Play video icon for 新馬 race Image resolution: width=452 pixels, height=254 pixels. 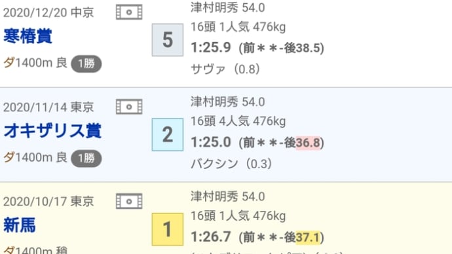pyautogui.click(x=129, y=201)
